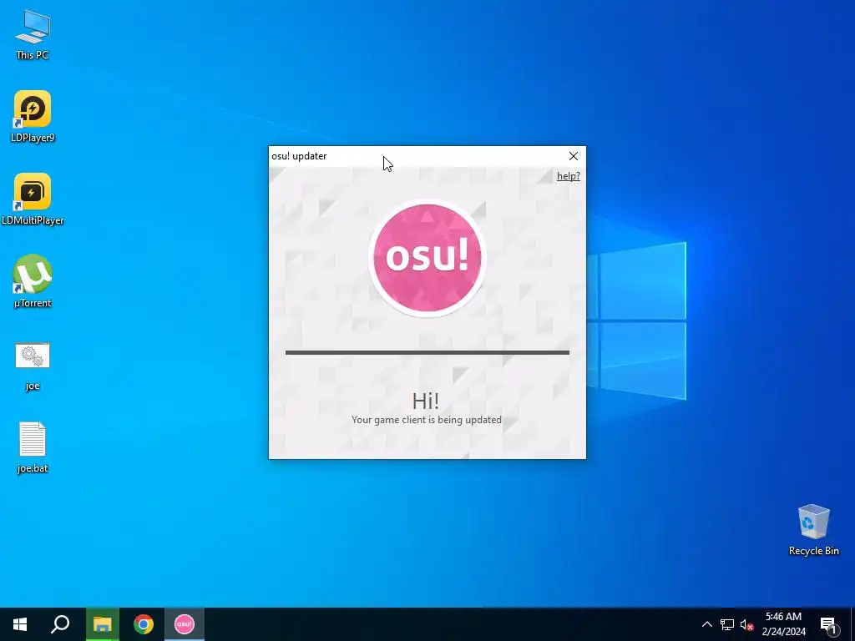Select the This PC desktop icon
The image size is (855, 641).
[33, 35]
